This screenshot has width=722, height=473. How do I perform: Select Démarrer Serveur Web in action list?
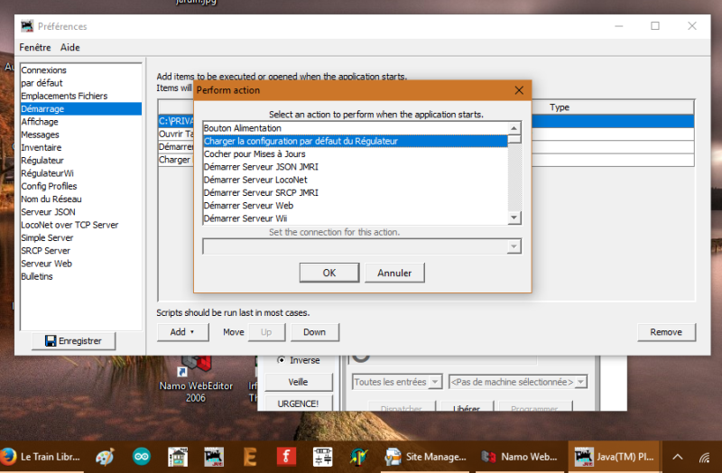coord(248,205)
